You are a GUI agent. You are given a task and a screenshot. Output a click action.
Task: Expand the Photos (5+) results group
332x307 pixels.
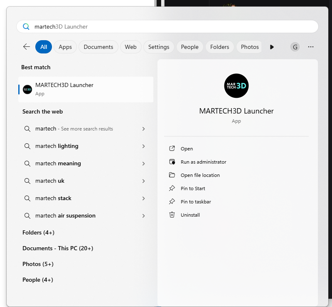pyautogui.click(x=38, y=264)
